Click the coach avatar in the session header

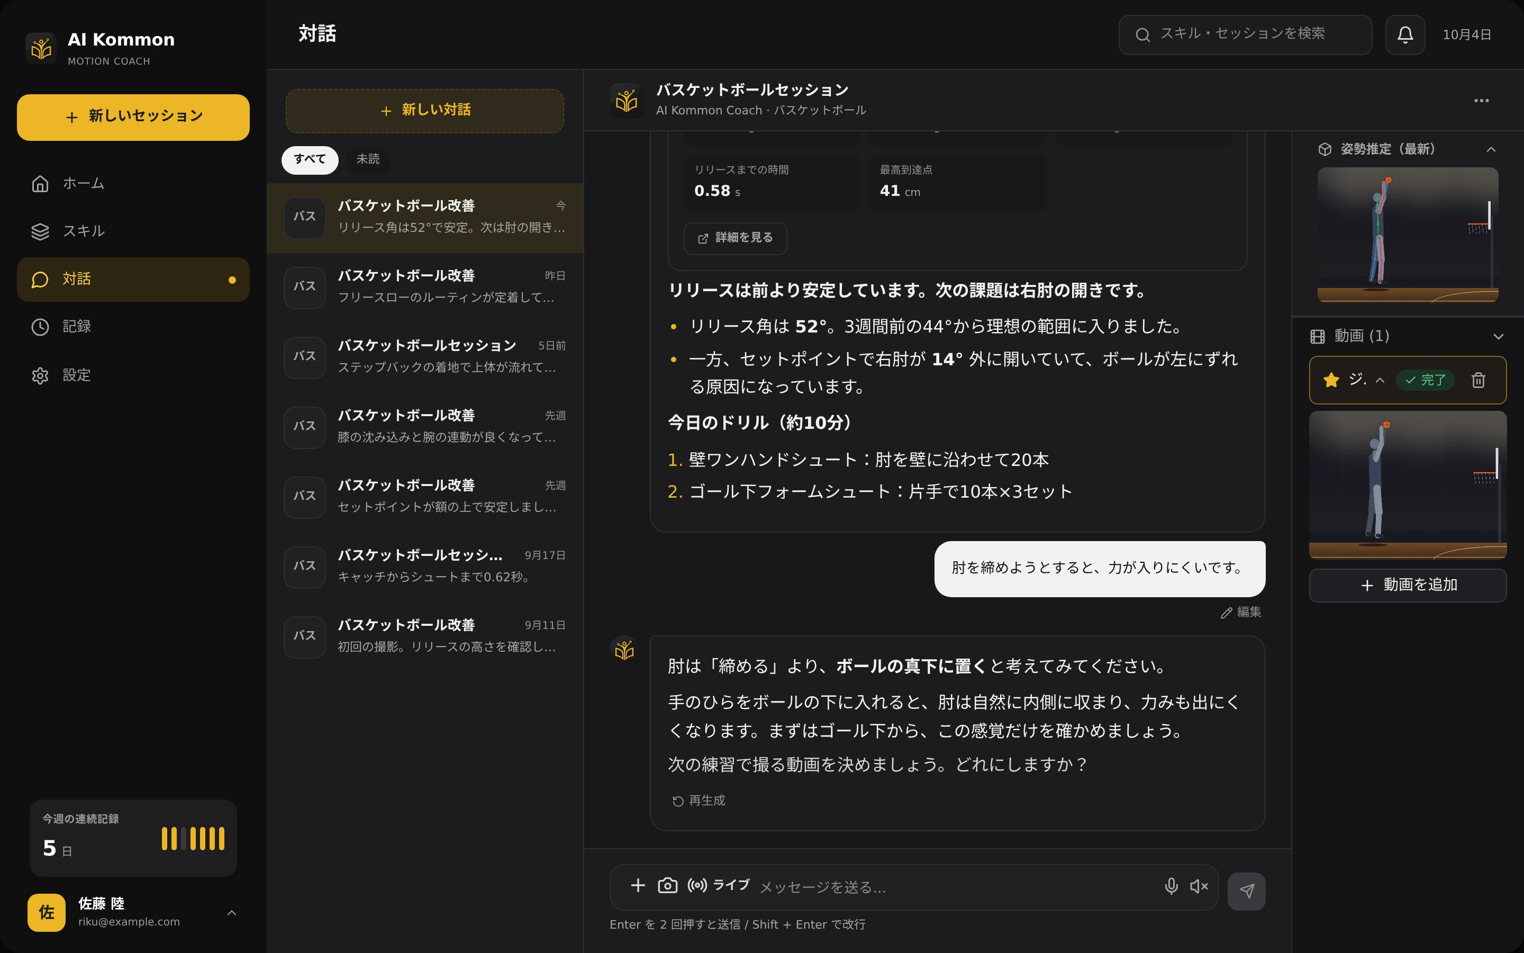coord(626,100)
